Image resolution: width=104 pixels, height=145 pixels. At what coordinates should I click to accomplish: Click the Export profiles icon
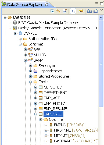[x=96, y=11]
